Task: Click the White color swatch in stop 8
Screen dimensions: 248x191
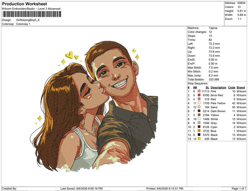Action: (199, 119)
